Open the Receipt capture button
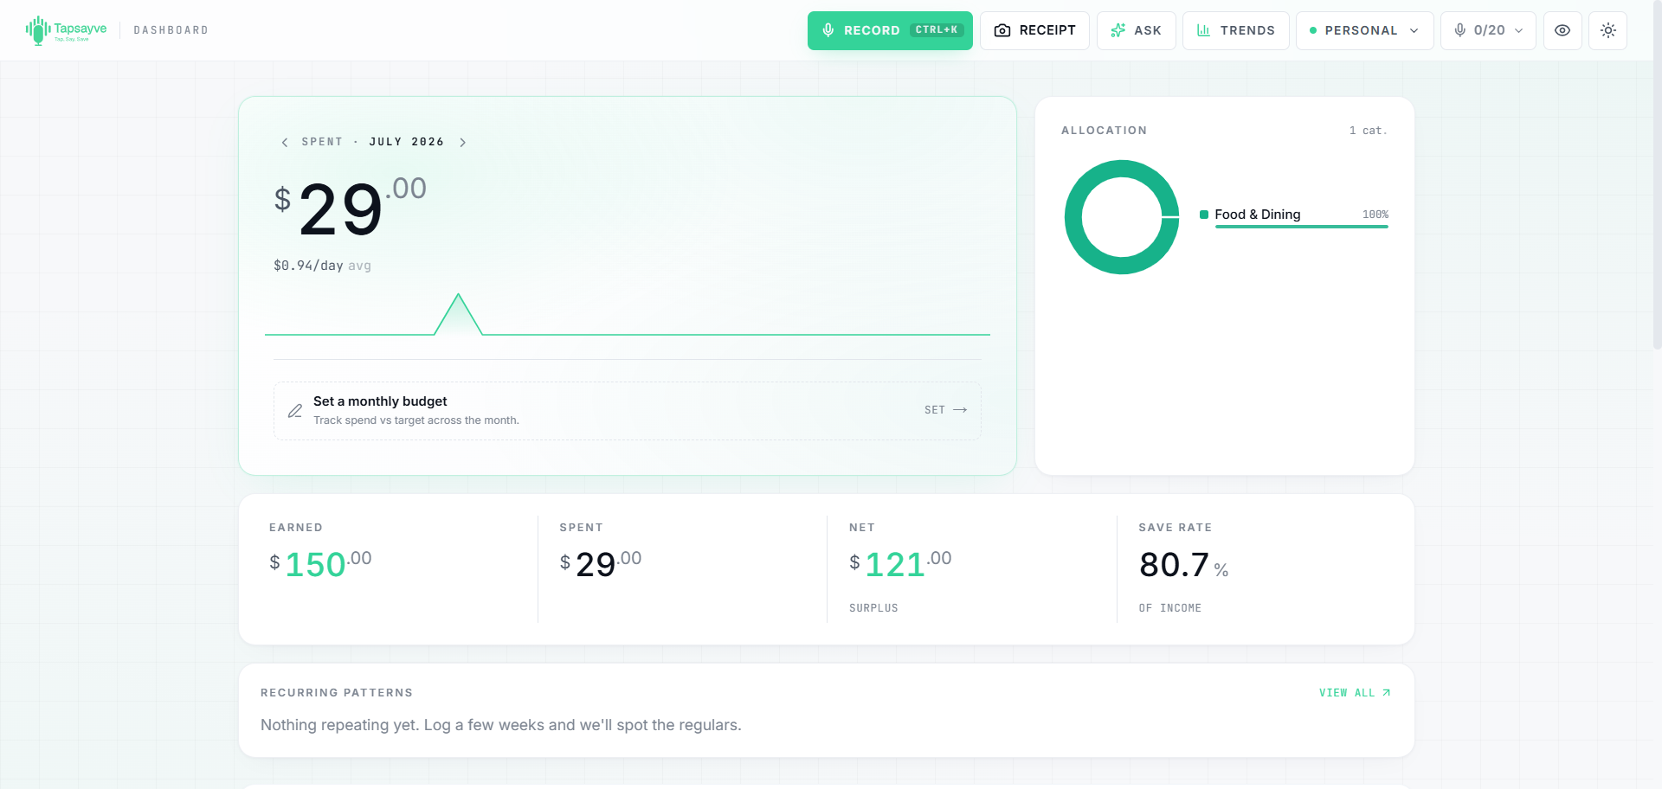 point(1034,30)
